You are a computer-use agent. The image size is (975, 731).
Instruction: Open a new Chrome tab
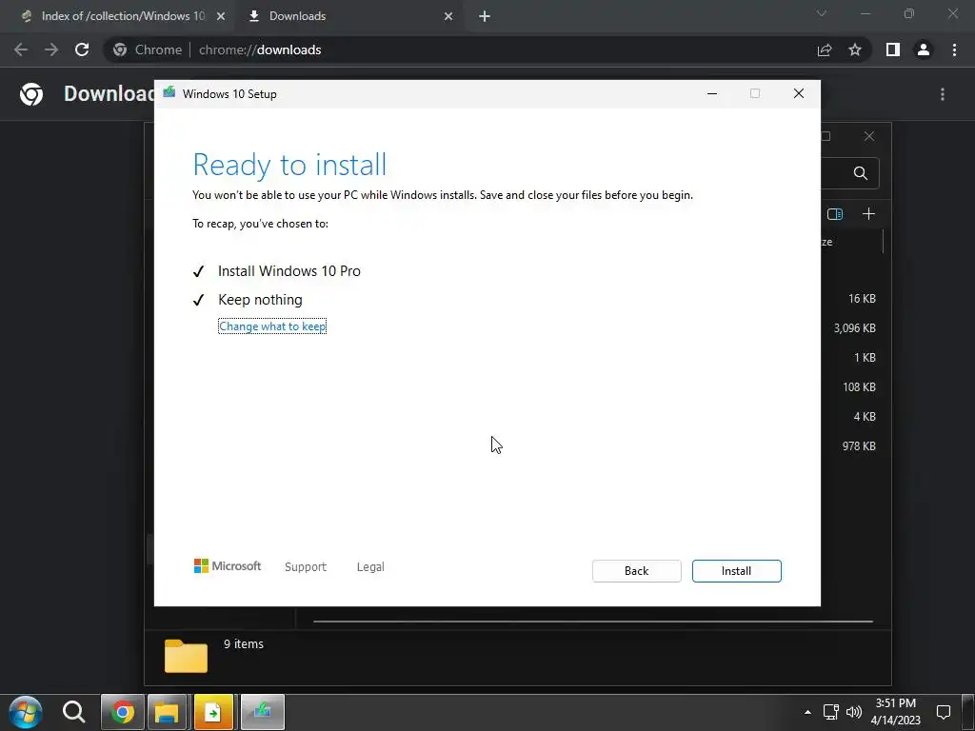coord(485,16)
